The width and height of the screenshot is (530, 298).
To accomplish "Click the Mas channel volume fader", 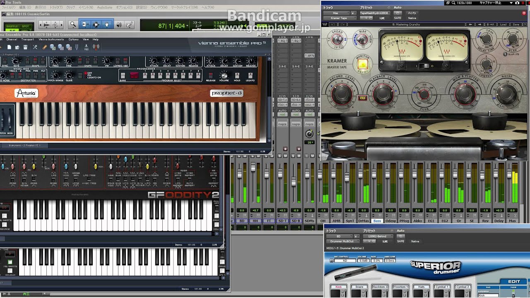I will pyautogui.click(x=509, y=173).
